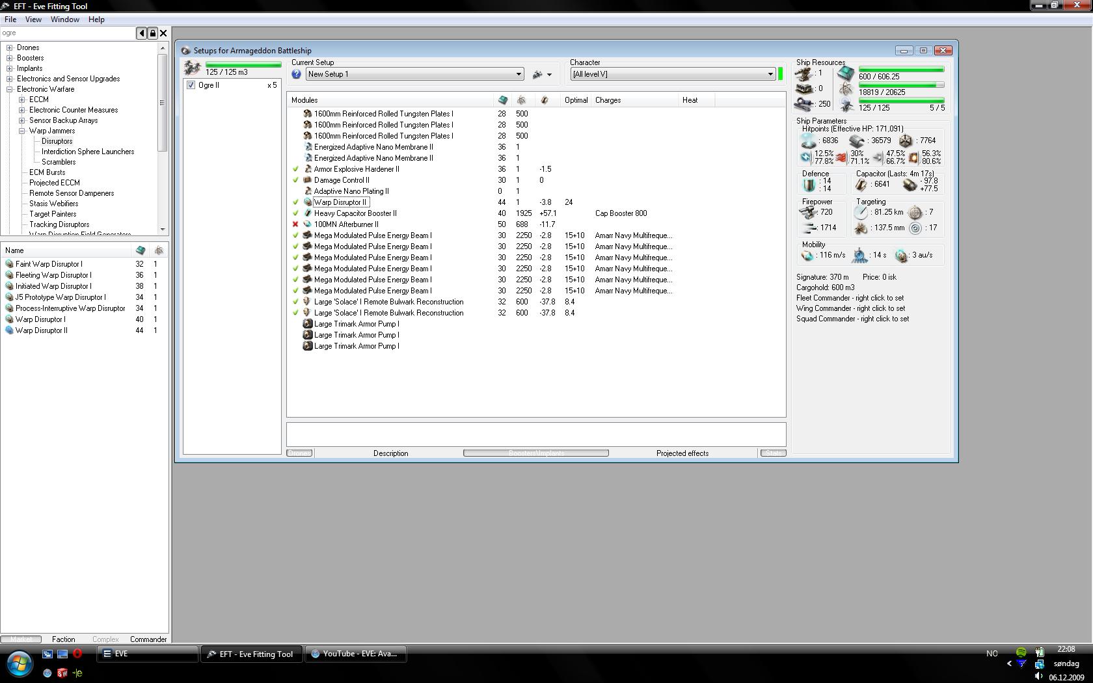Viewport: 1093px width, 683px height.
Task: Click the align time icon next to 14 s
Action: coord(860,256)
